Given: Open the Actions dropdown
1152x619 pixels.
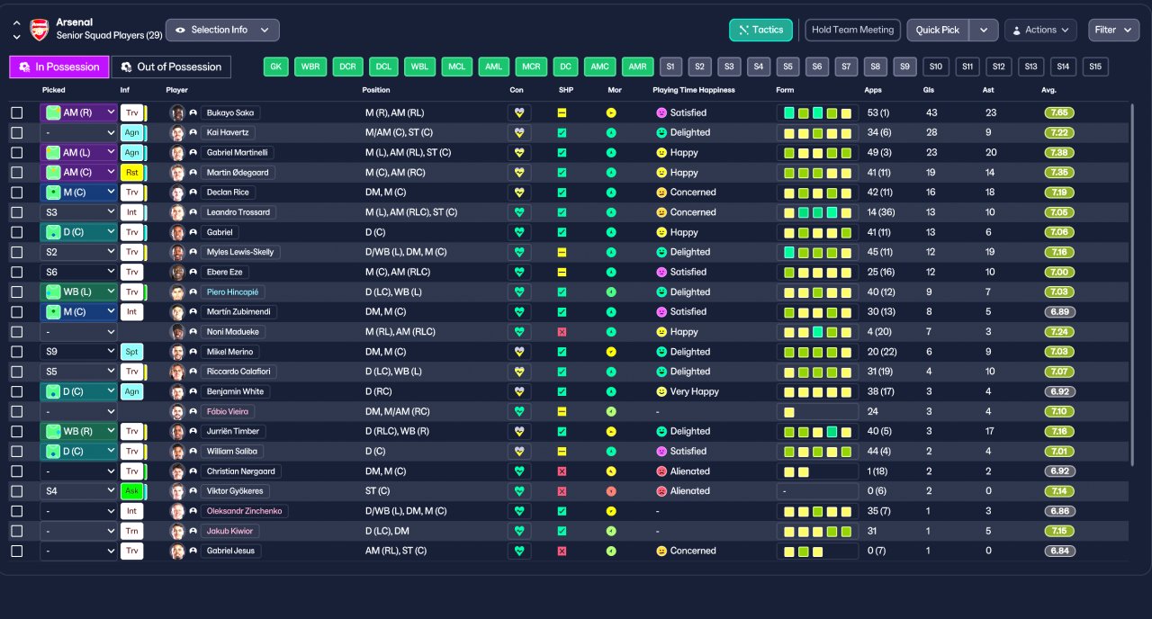Looking at the screenshot, I should click(1040, 30).
